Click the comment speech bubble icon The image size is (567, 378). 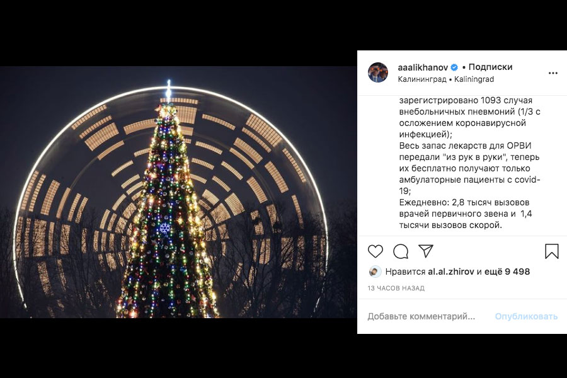(401, 251)
